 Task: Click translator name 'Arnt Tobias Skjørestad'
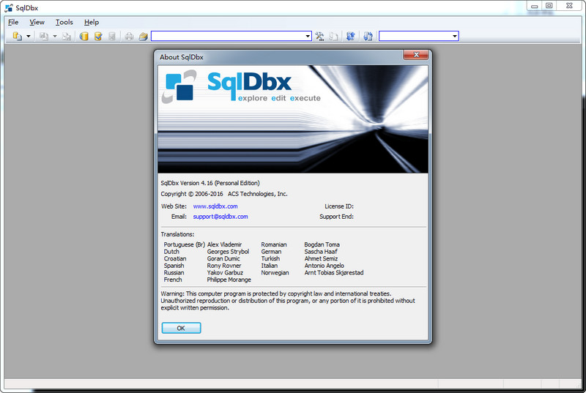click(x=334, y=273)
